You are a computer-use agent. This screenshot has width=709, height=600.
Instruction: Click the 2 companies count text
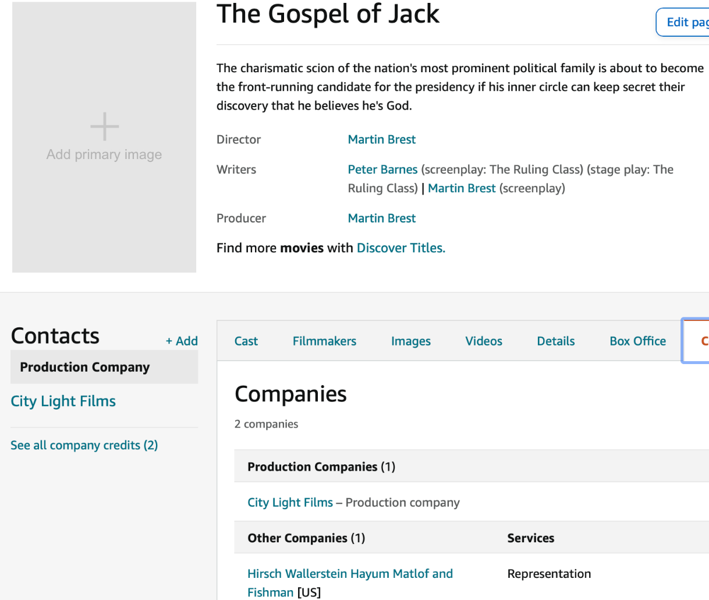[x=266, y=424]
